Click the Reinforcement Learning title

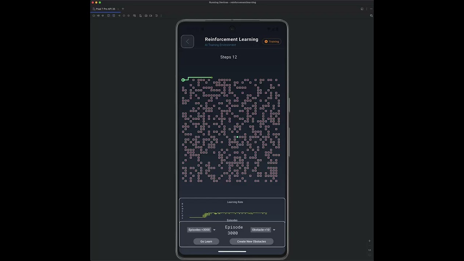click(232, 39)
